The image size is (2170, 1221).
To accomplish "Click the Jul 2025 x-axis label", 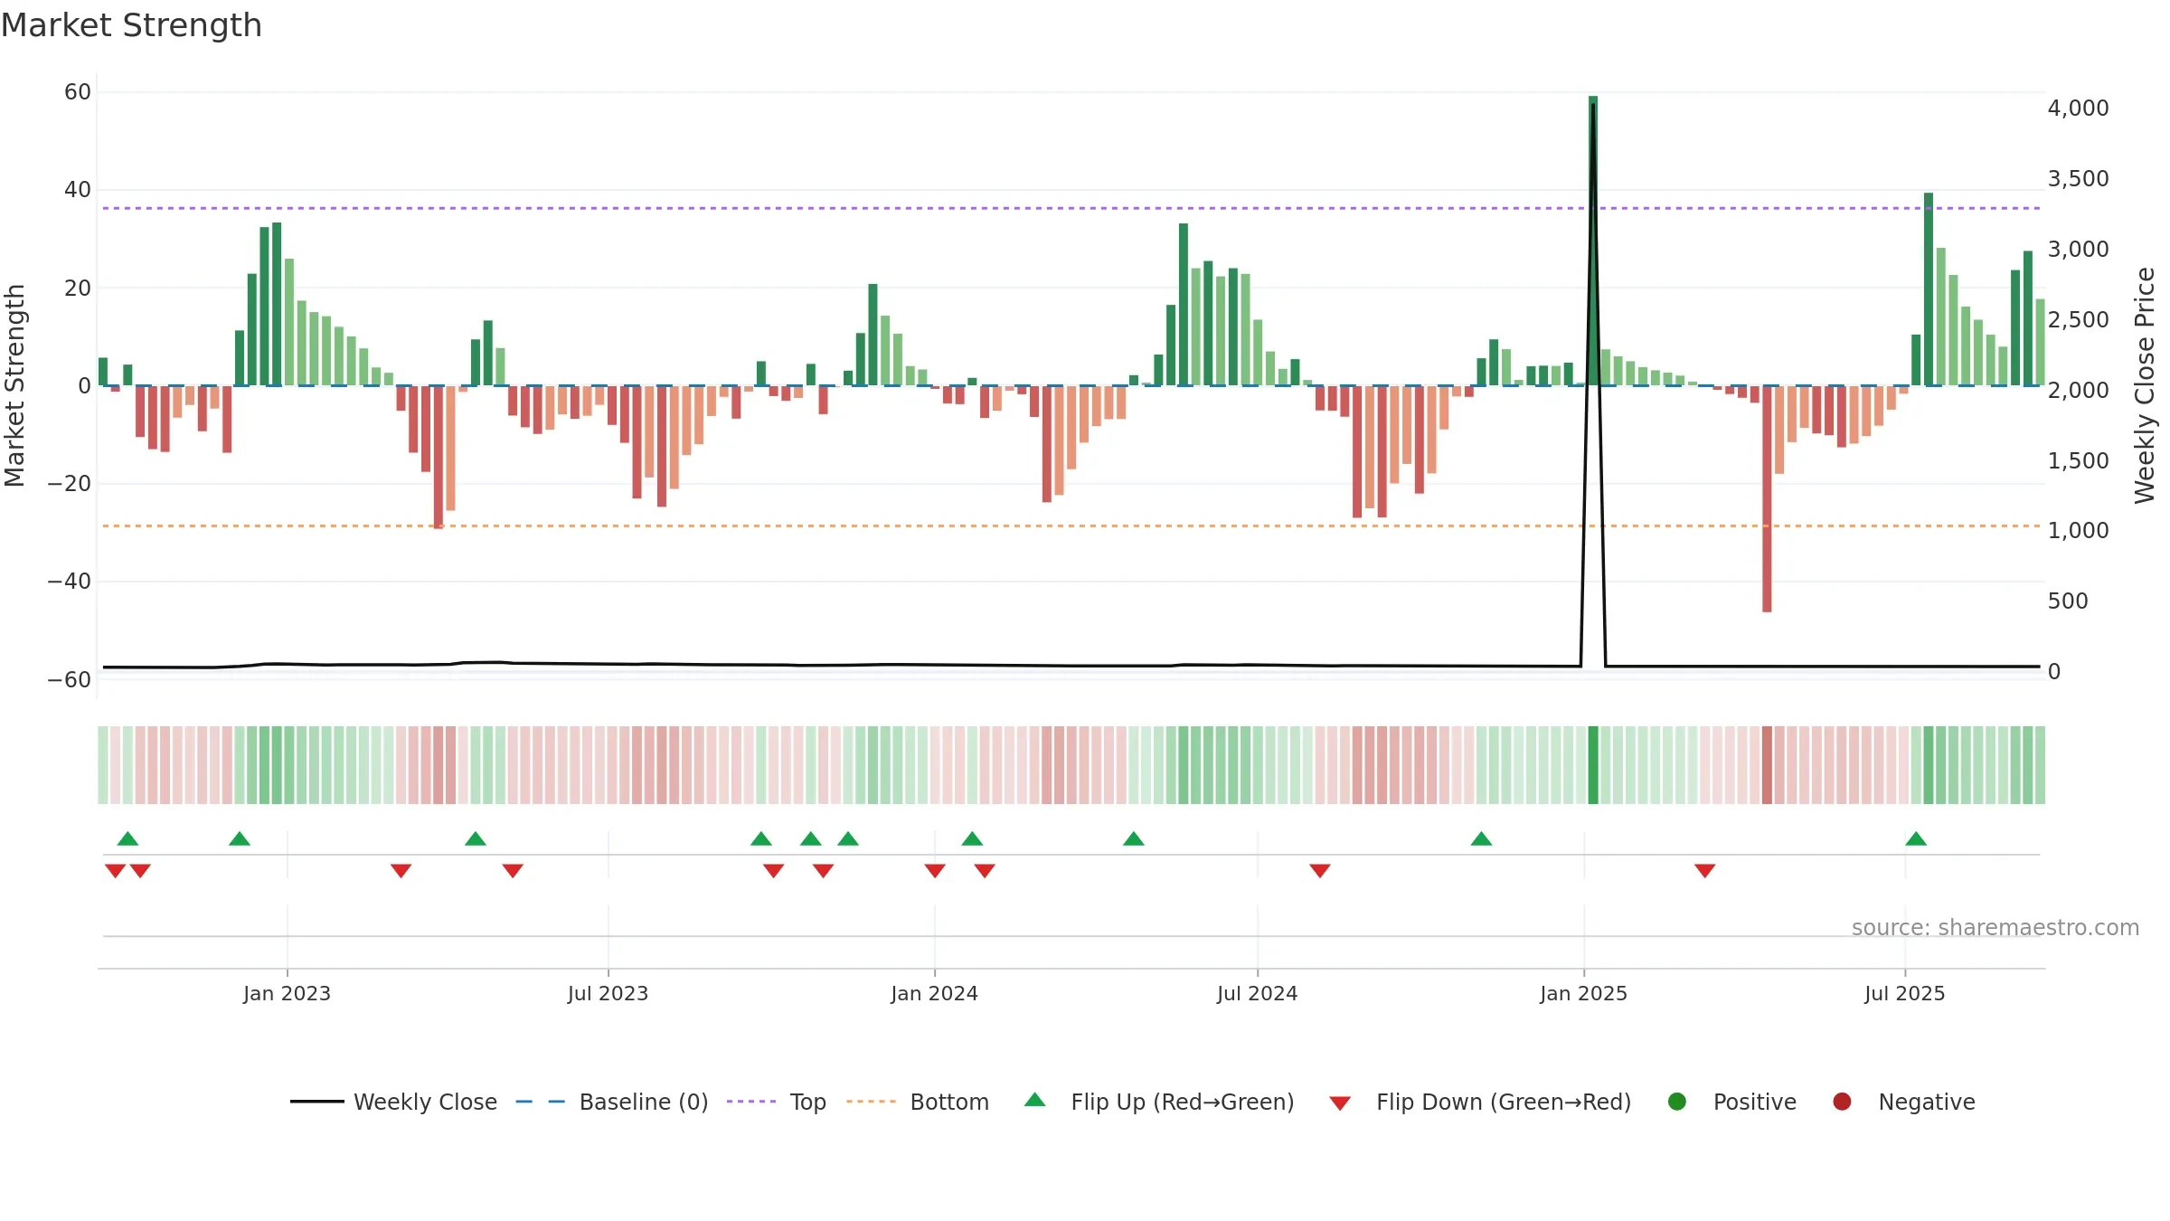I will pyautogui.click(x=1904, y=993).
